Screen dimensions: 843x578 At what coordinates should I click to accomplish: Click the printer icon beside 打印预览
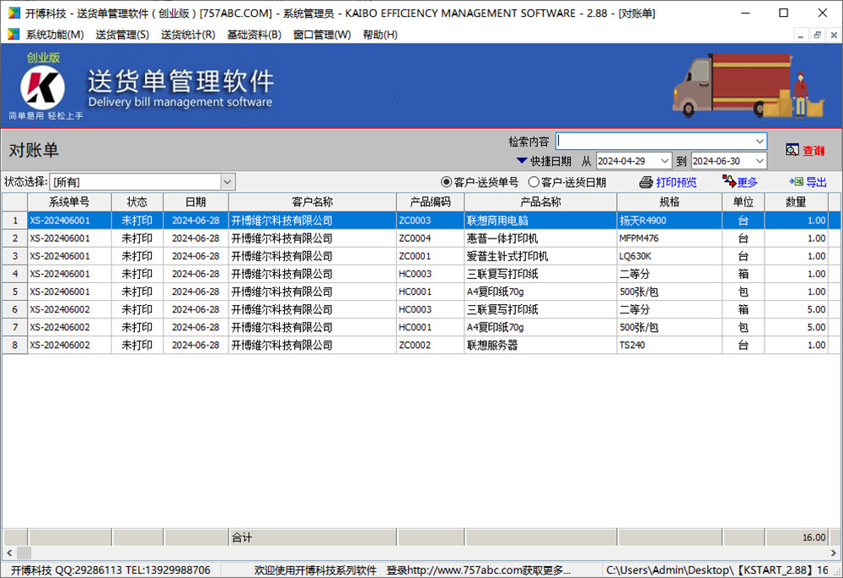pyautogui.click(x=646, y=183)
